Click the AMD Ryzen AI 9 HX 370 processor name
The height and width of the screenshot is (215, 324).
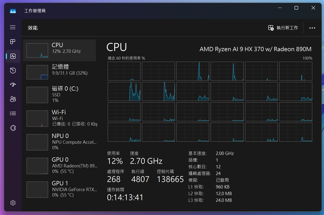255,49
